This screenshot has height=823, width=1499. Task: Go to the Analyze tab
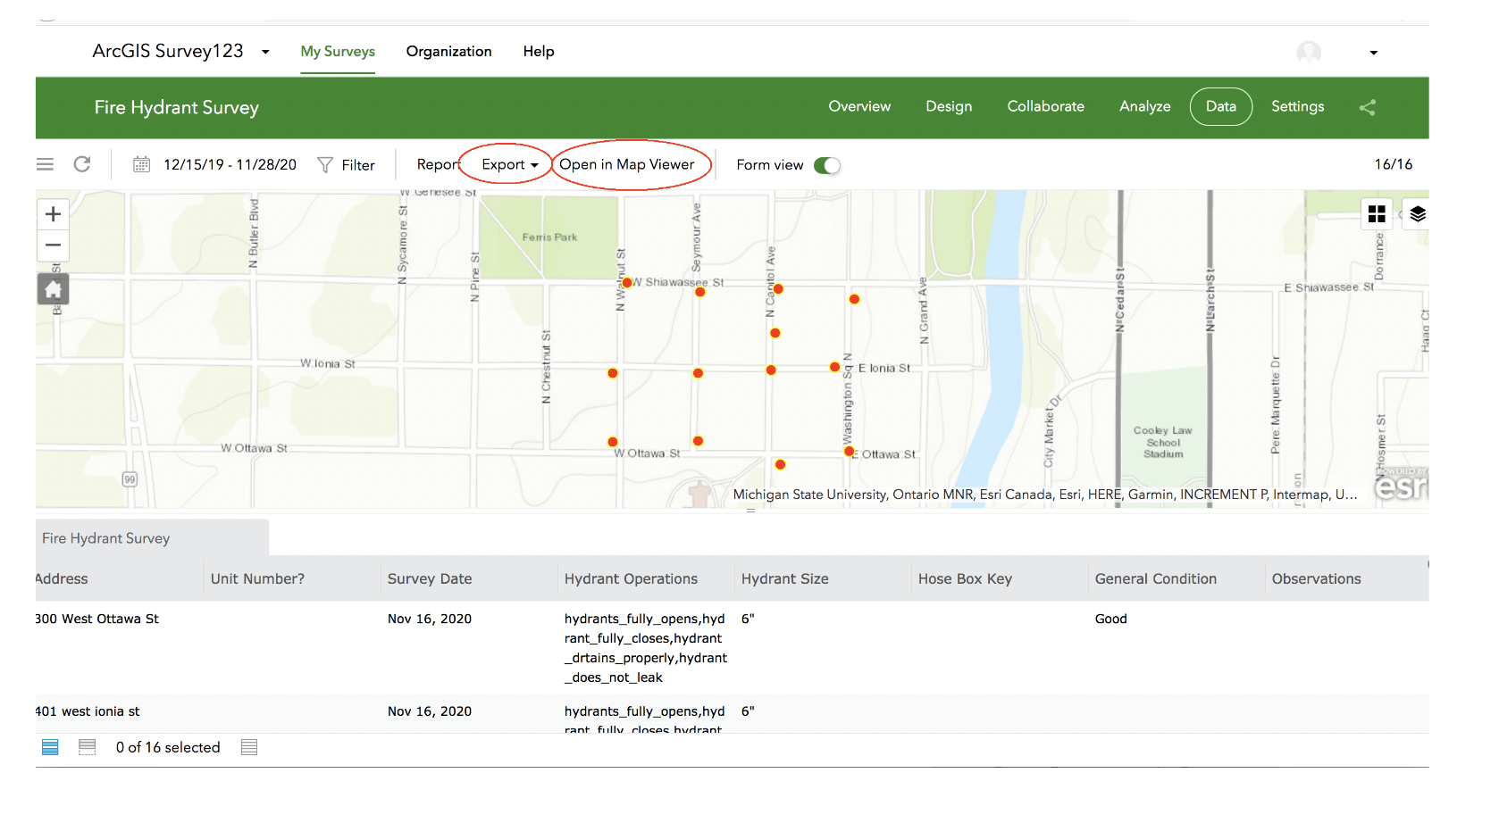1144,106
